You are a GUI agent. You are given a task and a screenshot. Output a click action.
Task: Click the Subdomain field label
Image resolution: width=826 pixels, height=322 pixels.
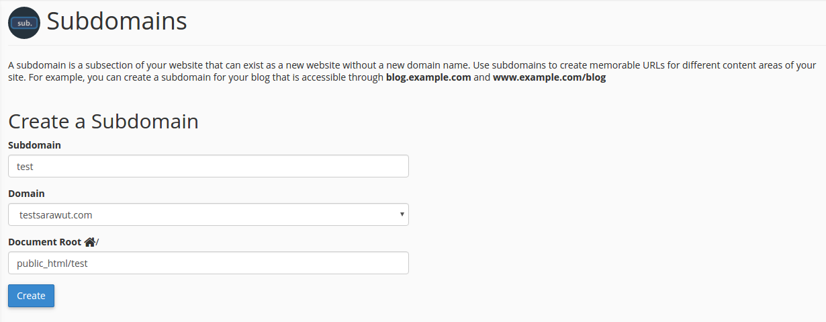(x=34, y=145)
